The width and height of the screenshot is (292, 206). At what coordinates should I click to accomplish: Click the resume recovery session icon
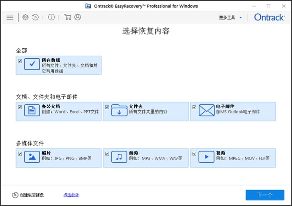click(35, 17)
